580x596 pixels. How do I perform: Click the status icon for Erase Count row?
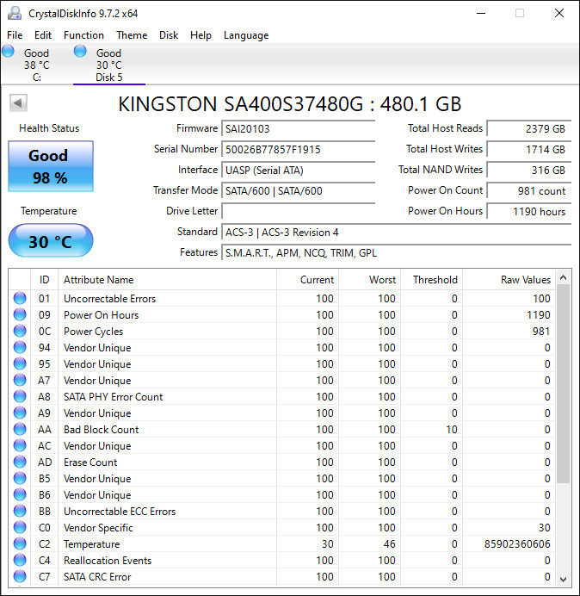pos(20,462)
